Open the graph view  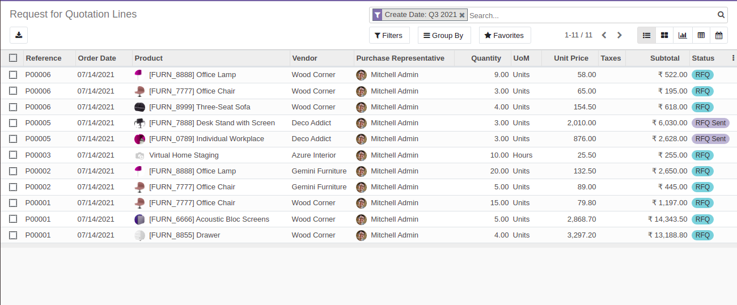point(683,35)
